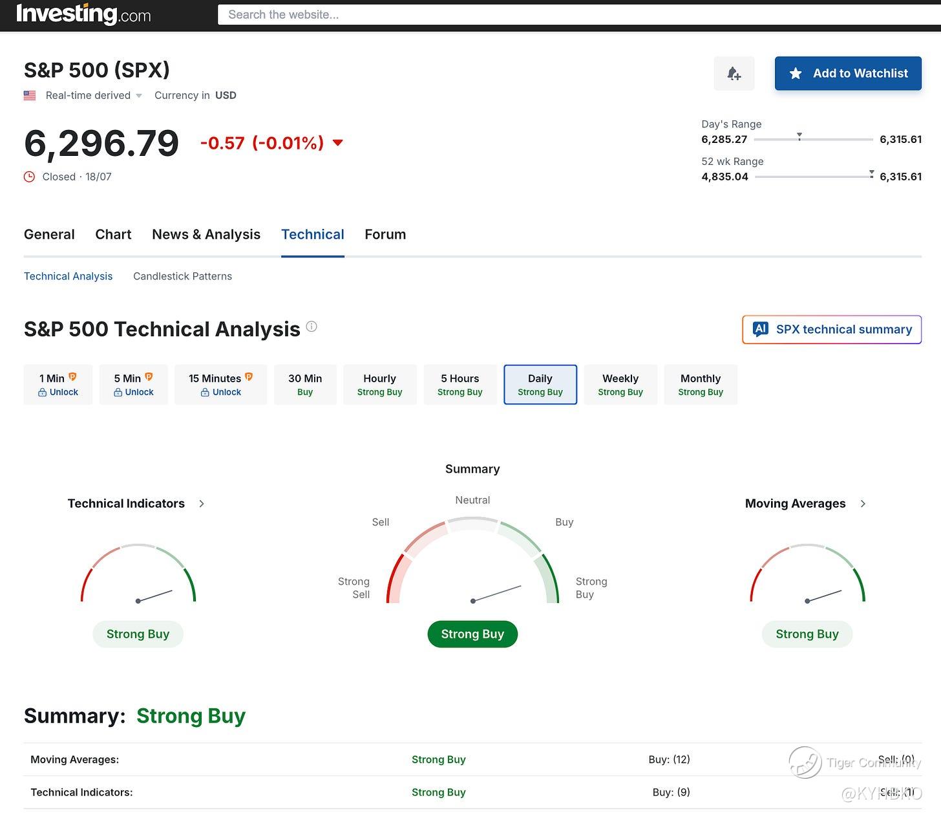Select the Weekly timeframe
The height and width of the screenshot is (815, 941).
point(620,385)
